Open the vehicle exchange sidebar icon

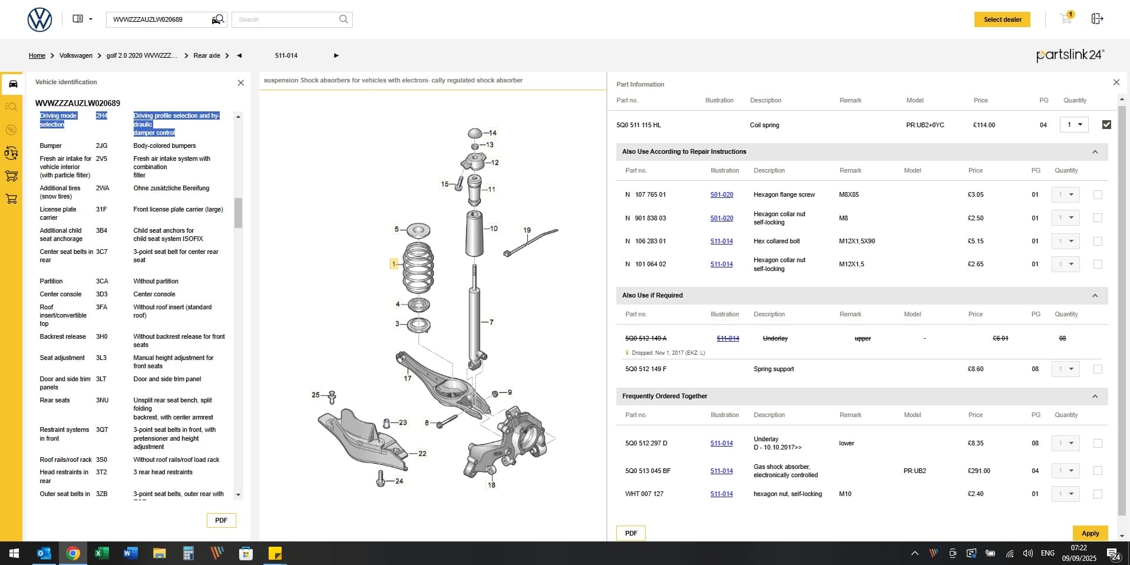(11, 153)
